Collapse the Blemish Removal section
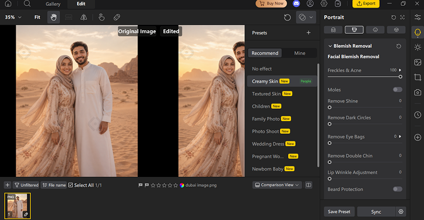 [330, 46]
